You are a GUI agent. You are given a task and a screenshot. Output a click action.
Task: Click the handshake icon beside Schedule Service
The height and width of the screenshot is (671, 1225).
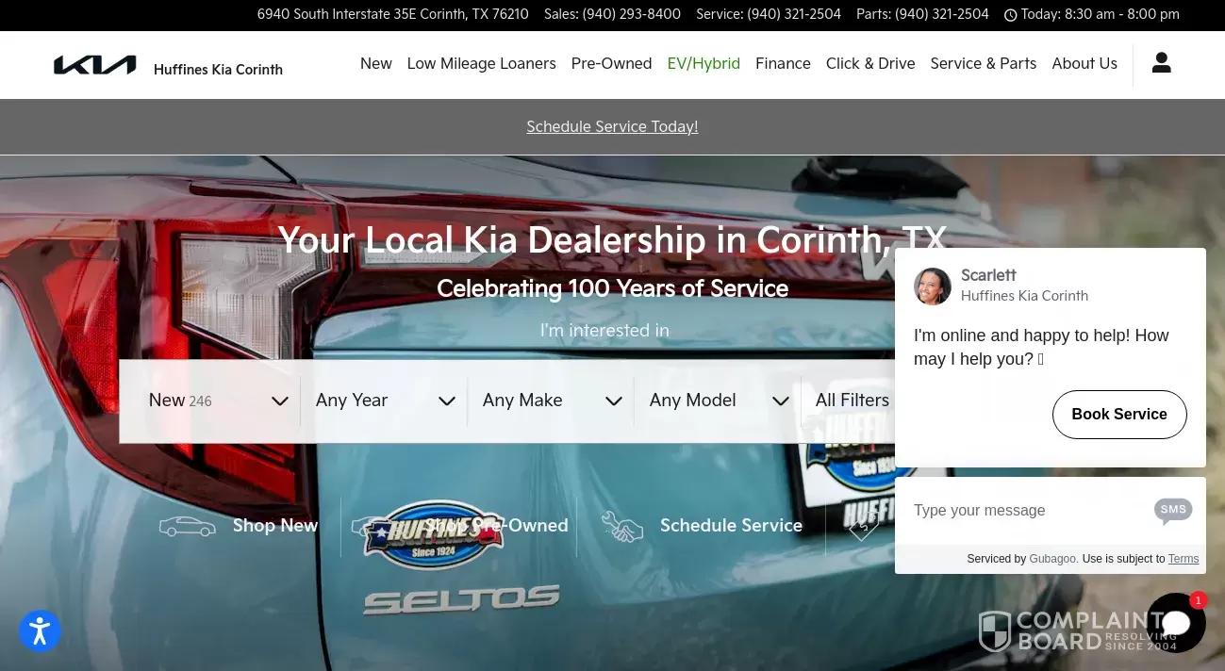point(622,526)
